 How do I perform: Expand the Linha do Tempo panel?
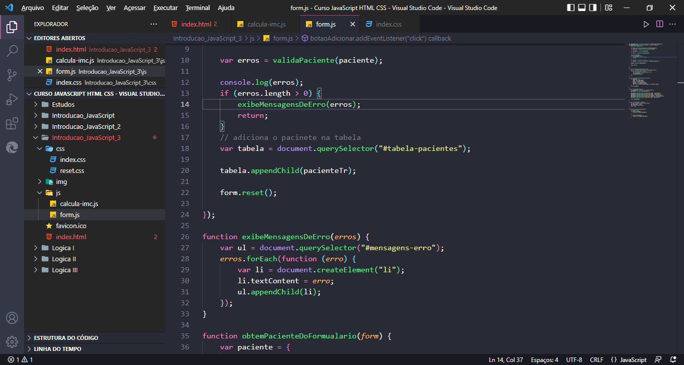coord(95,349)
